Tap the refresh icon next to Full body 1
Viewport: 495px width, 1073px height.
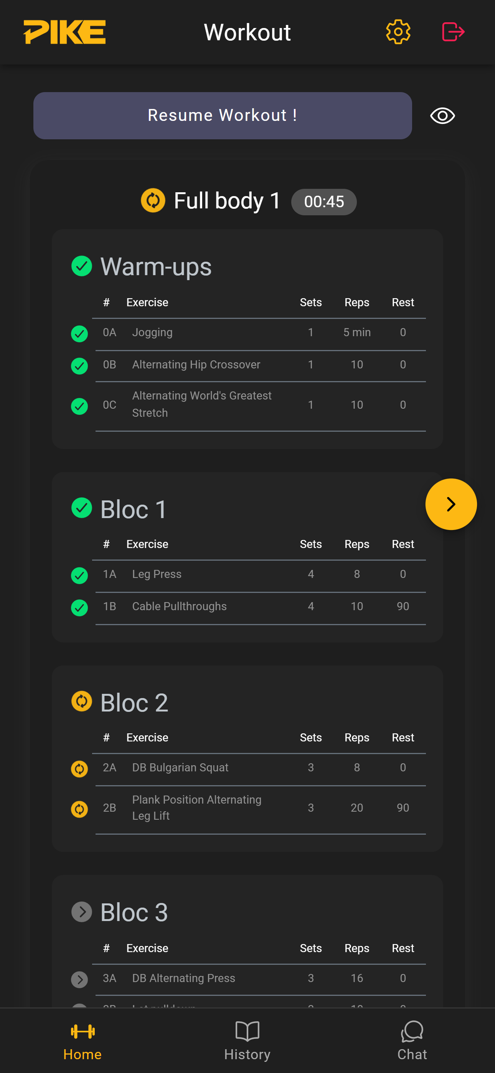153,200
